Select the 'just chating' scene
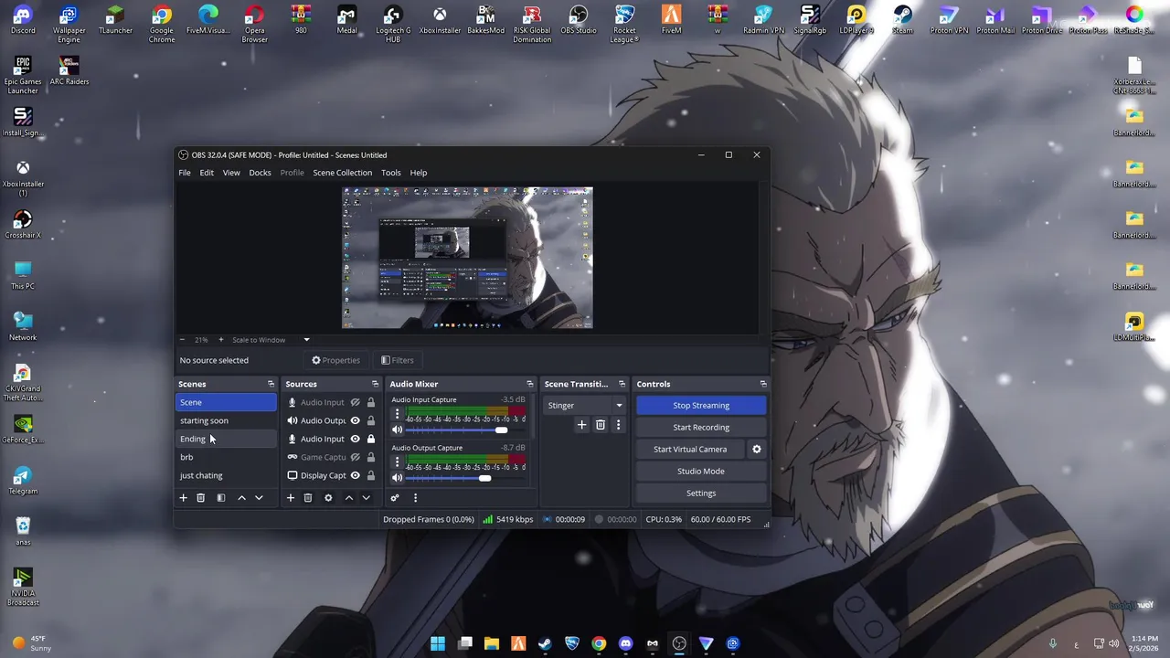 click(226, 475)
